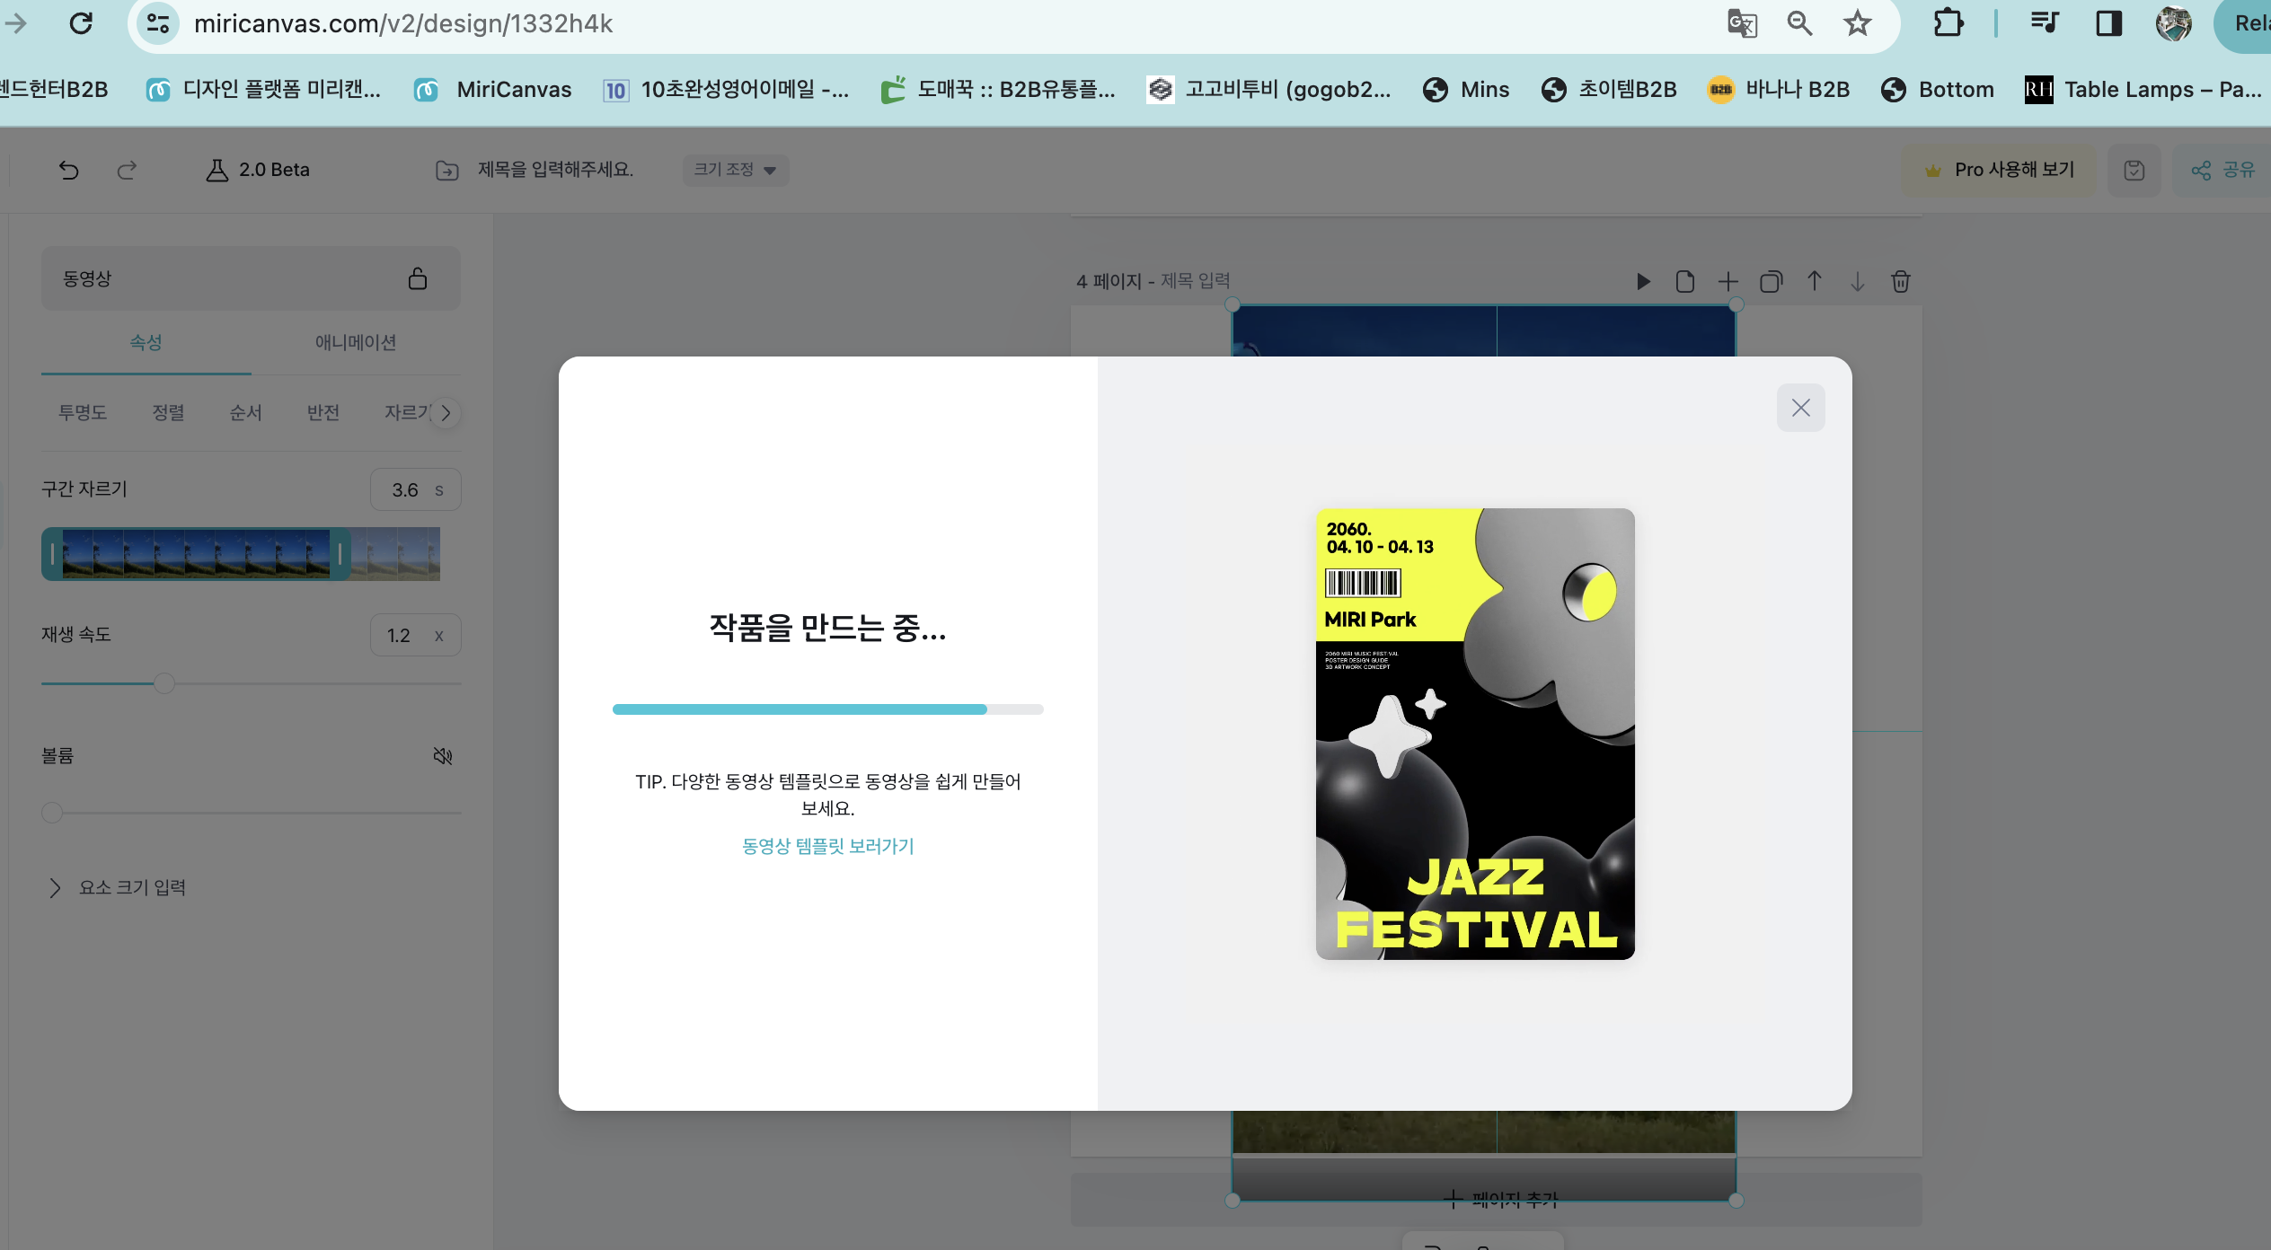The height and width of the screenshot is (1250, 2271).
Task: Click the Google Translate icon in address bar
Action: pyautogui.click(x=1742, y=23)
